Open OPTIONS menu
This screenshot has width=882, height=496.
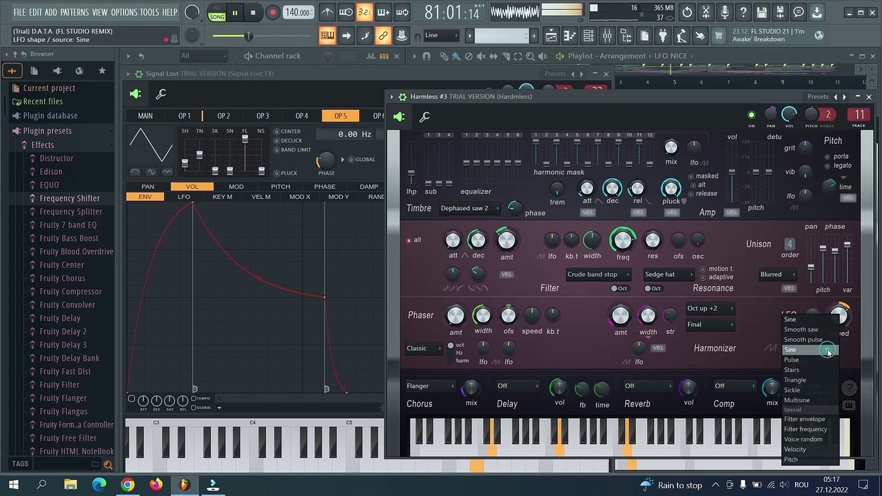point(124,12)
